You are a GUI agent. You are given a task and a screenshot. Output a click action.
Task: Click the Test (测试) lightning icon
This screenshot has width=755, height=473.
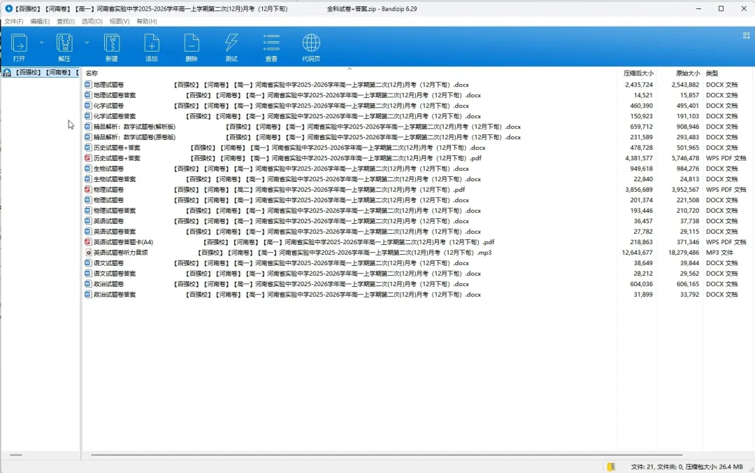tap(231, 48)
